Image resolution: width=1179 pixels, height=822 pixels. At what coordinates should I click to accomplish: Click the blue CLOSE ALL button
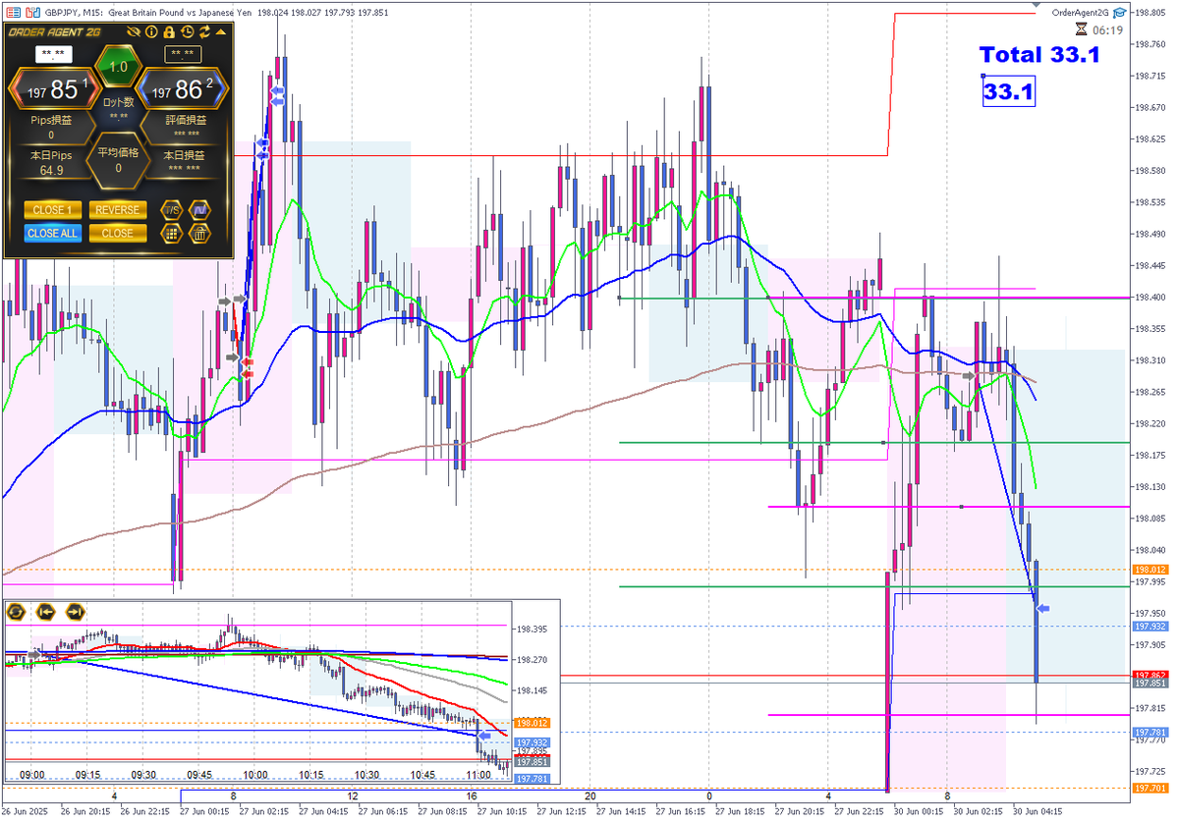tap(53, 233)
